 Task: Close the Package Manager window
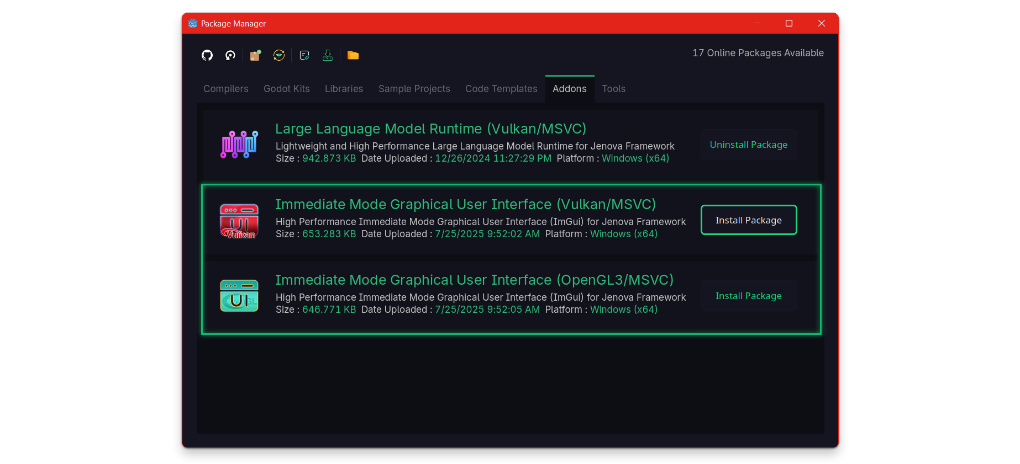pos(822,23)
